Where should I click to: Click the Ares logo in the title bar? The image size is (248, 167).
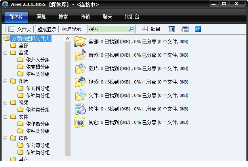click(x=5, y=4)
